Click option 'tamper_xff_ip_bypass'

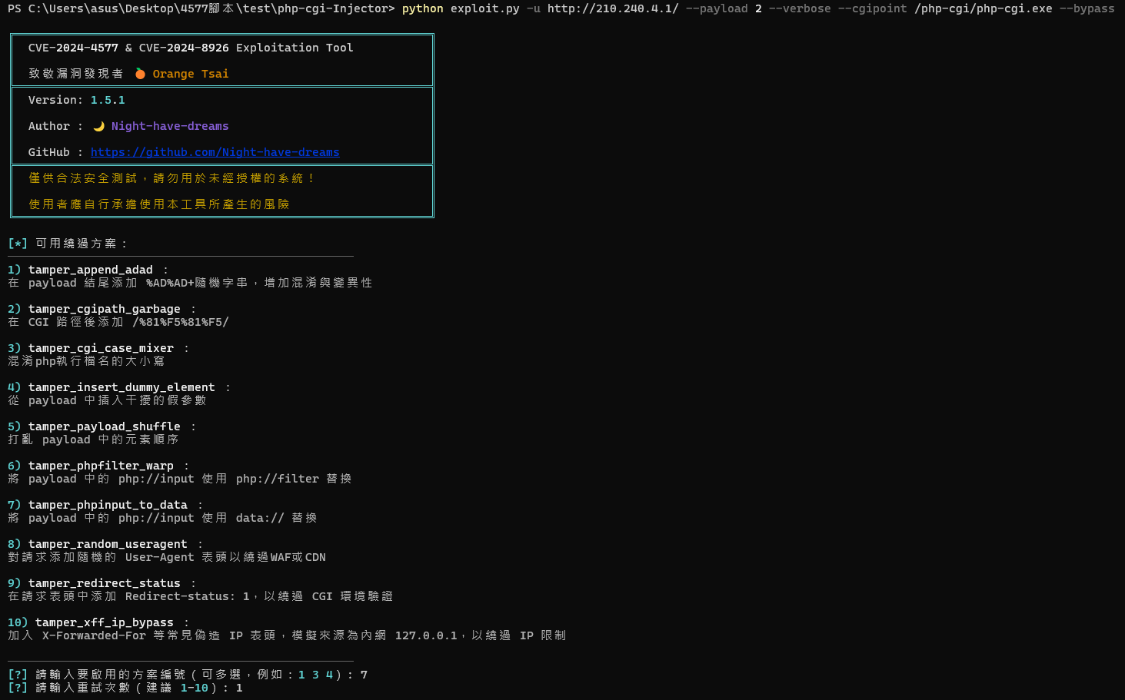pos(105,622)
